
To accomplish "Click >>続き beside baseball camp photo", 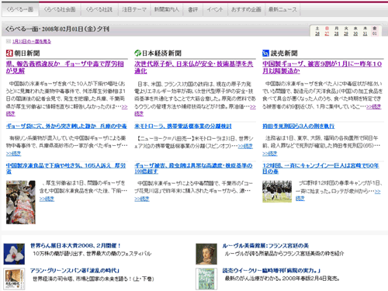I will [x=377, y=192].
